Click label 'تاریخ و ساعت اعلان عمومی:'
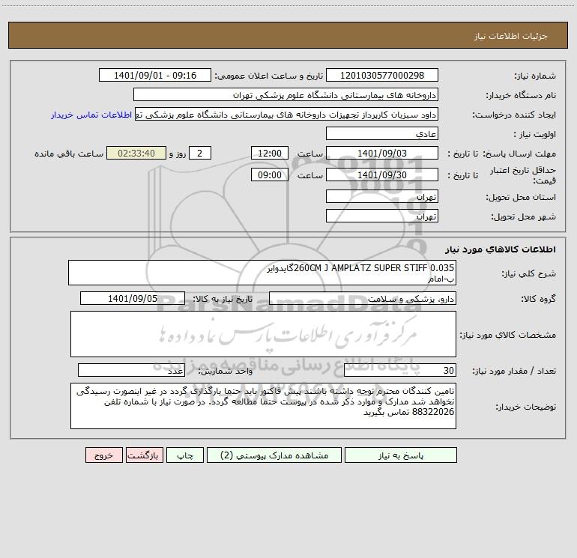This screenshot has height=558, width=577. (269, 76)
